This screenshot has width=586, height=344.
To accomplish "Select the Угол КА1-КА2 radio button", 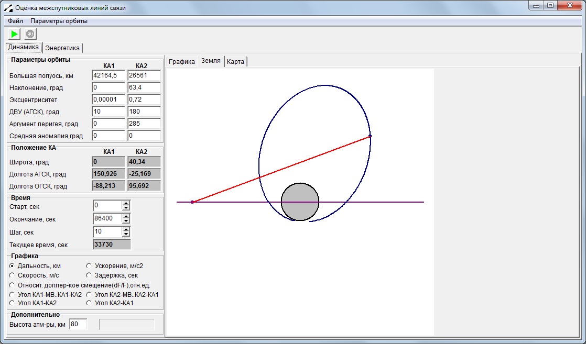I will 13,303.
